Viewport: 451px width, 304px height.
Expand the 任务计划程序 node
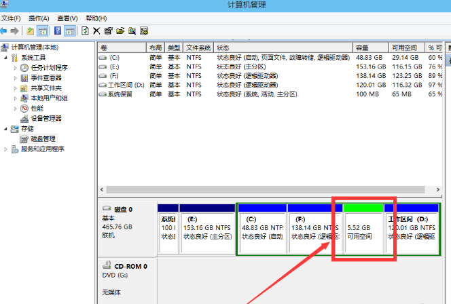(14, 68)
